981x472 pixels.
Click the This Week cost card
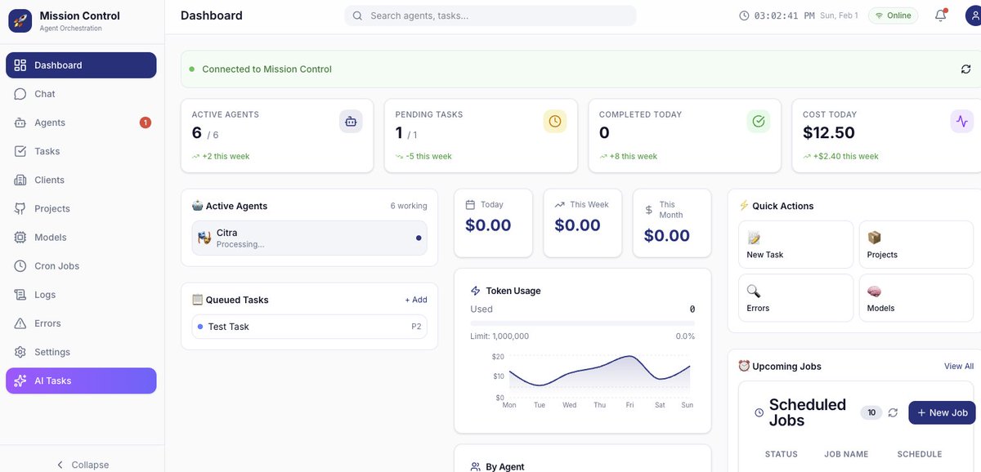point(582,224)
